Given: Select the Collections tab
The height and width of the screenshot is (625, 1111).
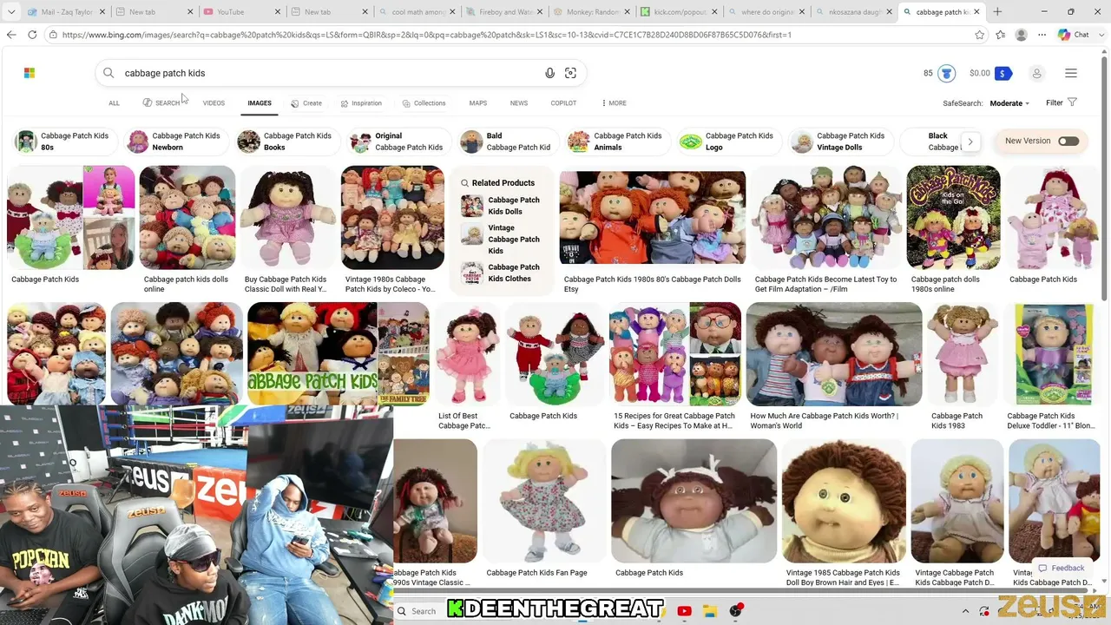Looking at the screenshot, I should pyautogui.click(x=424, y=103).
